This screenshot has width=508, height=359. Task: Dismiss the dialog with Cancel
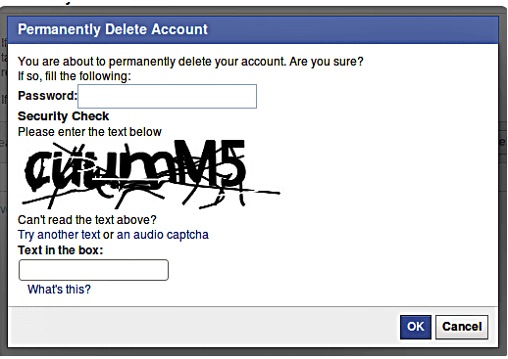click(x=462, y=327)
